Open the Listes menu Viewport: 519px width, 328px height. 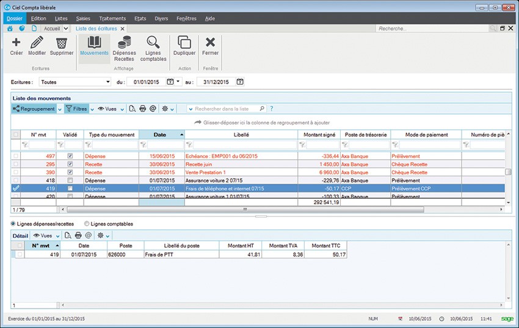[x=61, y=18]
